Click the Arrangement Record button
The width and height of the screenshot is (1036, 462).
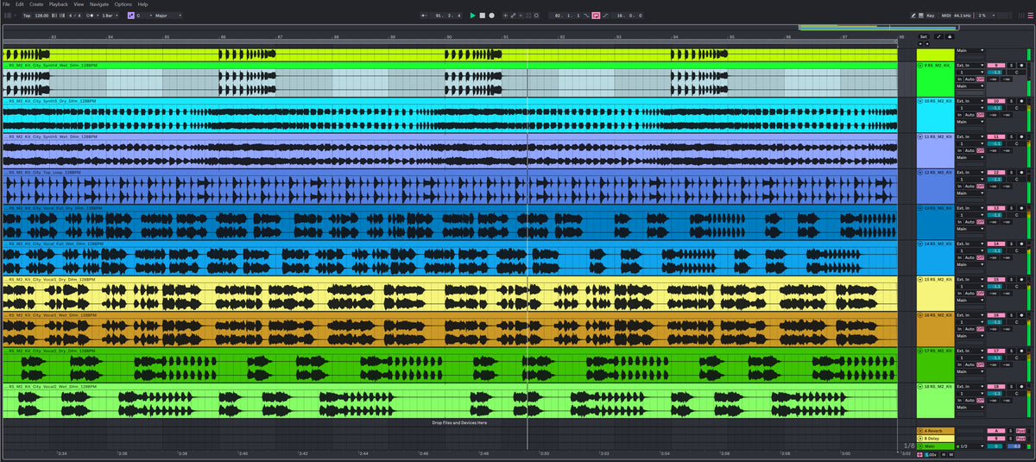492,16
